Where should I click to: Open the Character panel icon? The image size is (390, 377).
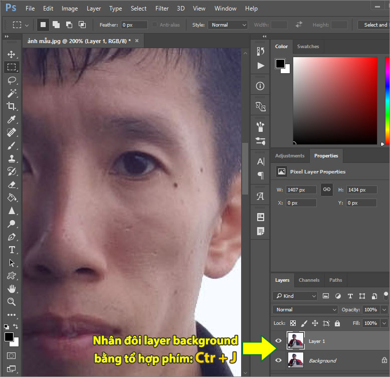pos(260,161)
